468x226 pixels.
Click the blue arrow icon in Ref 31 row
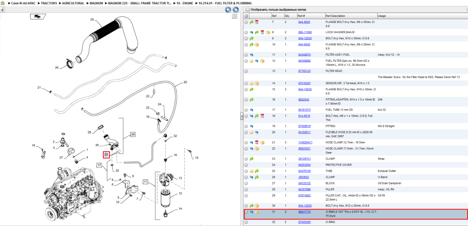tap(252, 212)
